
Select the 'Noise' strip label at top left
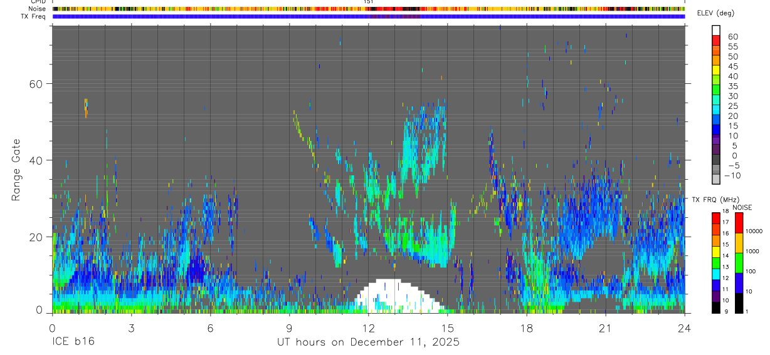click(38, 9)
